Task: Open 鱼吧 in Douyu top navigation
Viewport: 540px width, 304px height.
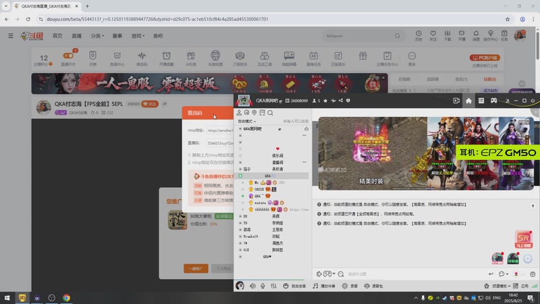Action: 158,36
